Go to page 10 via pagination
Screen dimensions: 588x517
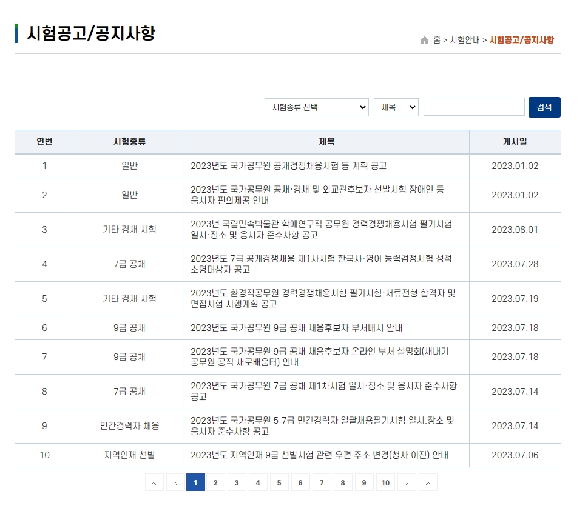pos(385,482)
